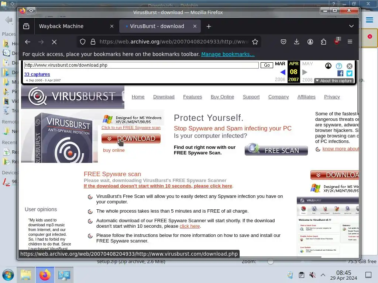Open the Wayback help question icon
Image resolution: width=378 pixels, height=283 pixels.
tap(339, 66)
